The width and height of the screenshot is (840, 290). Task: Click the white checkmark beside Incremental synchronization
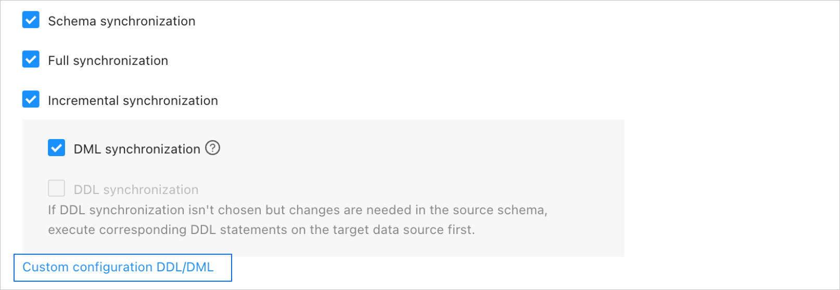click(x=31, y=99)
